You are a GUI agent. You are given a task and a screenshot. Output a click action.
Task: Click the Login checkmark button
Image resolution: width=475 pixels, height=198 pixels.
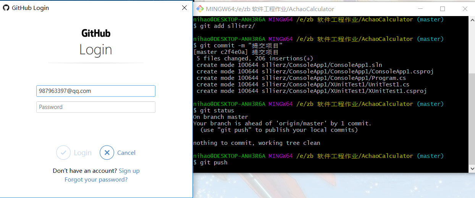click(x=74, y=153)
